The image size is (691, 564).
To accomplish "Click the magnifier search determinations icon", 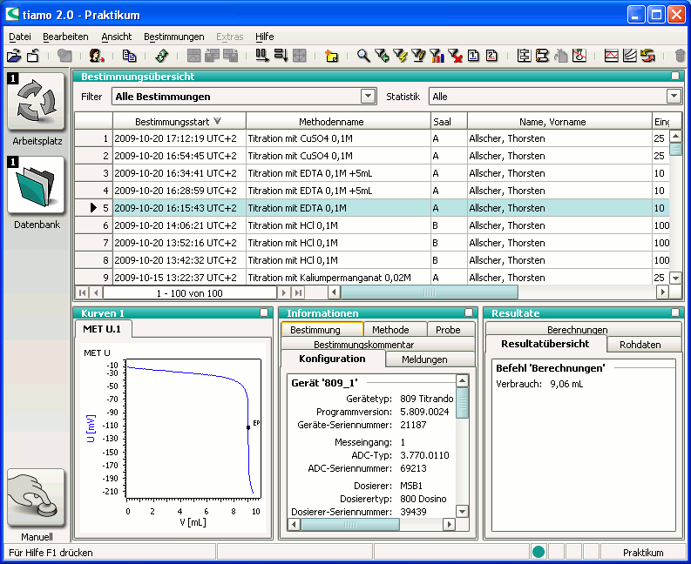I will tap(363, 56).
